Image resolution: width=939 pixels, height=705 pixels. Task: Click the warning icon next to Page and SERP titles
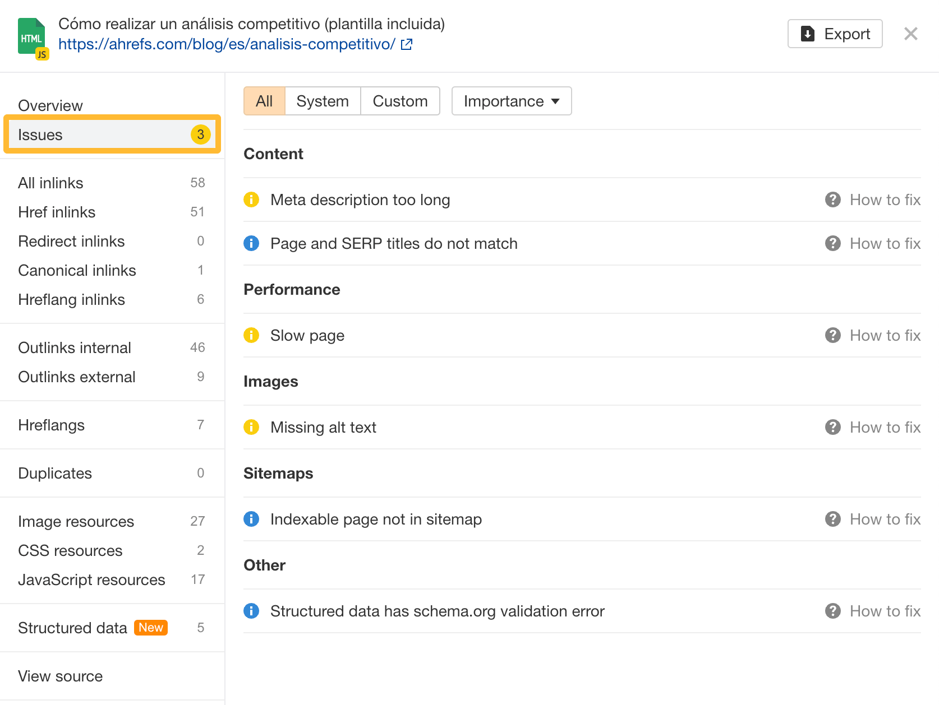pyautogui.click(x=251, y=243)
